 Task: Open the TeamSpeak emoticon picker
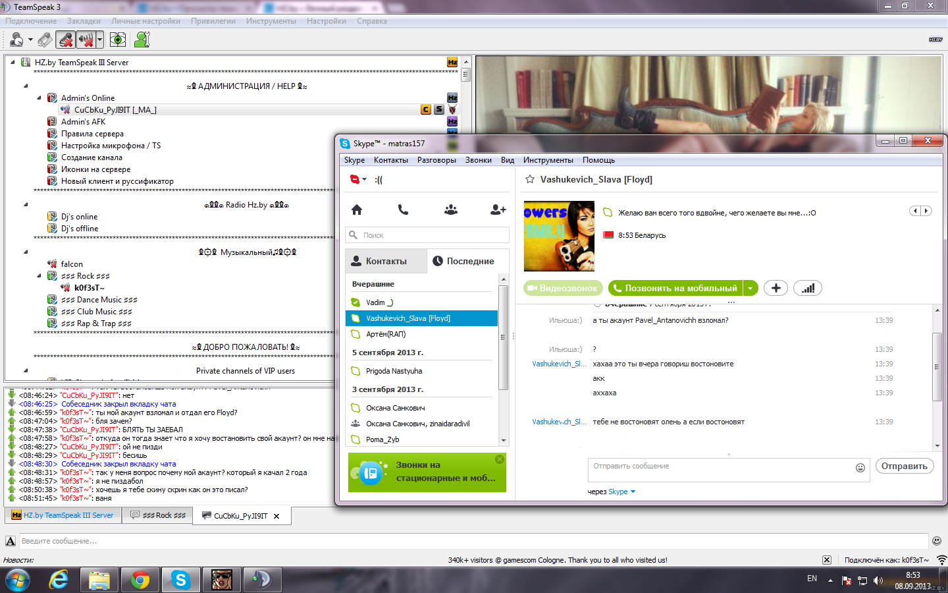[937, 541]
